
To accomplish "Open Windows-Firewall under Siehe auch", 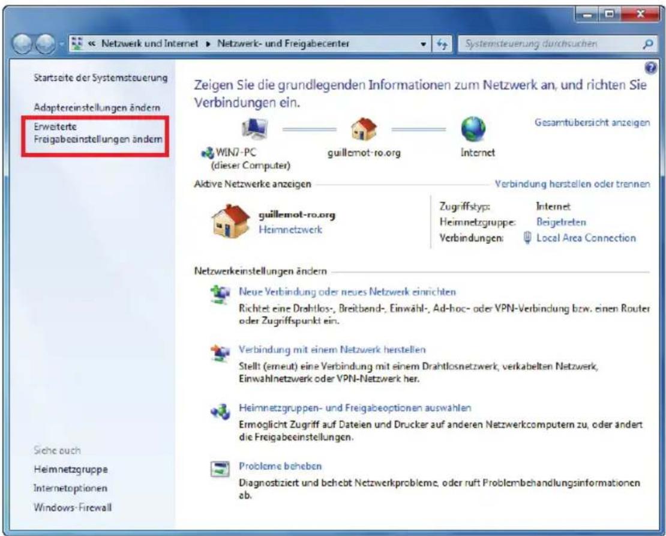I will [73, 507].
